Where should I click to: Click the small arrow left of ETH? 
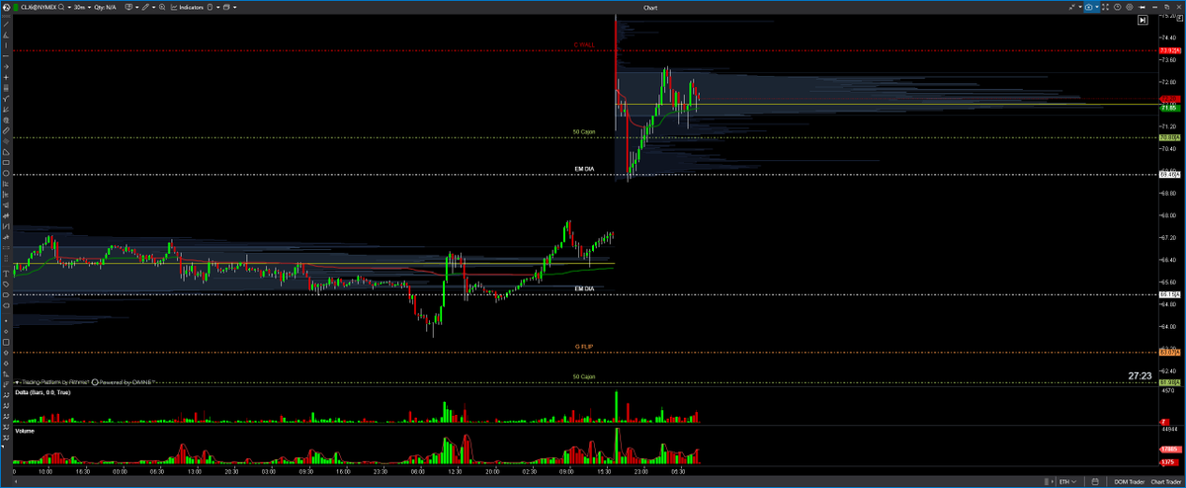click(x=1053, y=482)
